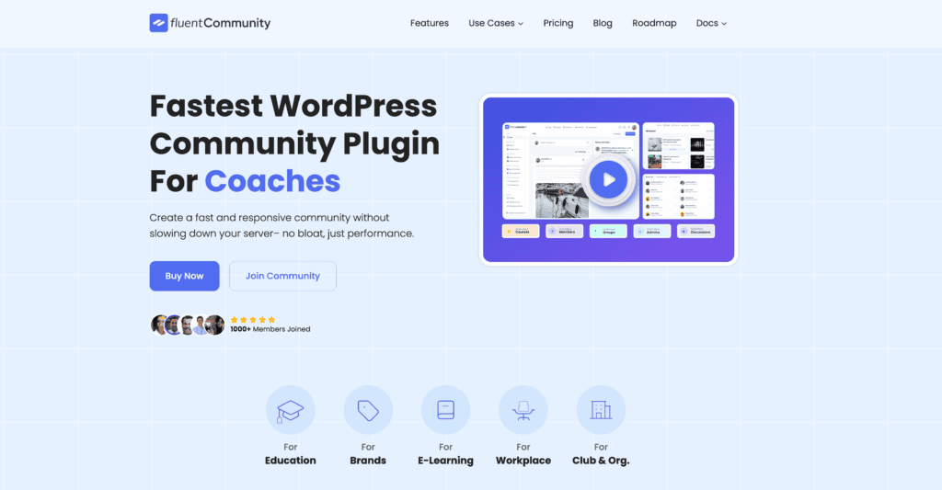Image resolution: width=942 pixels, height=490 pixels.
Task: Click the five-star rating
Action: click(x=253, y=319)
